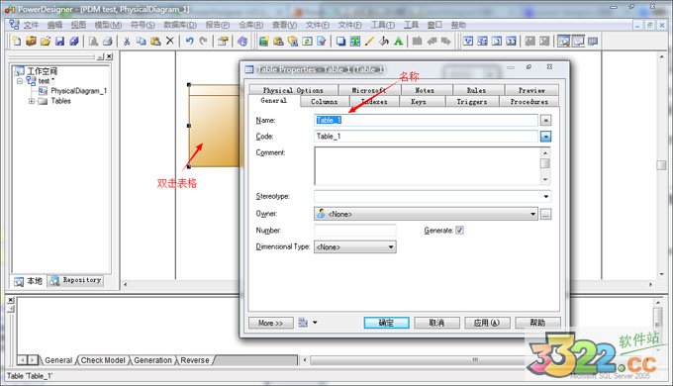Viewport: 673px width, 386px height.
Task: Click the fill paint bucket icon
Action: (x=384, y=42)
